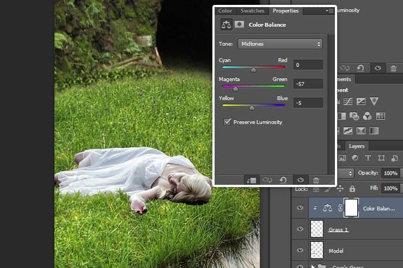Click the Color Balance scales icon in Properties header
This screenshot has width=403, height=268.
226,24
